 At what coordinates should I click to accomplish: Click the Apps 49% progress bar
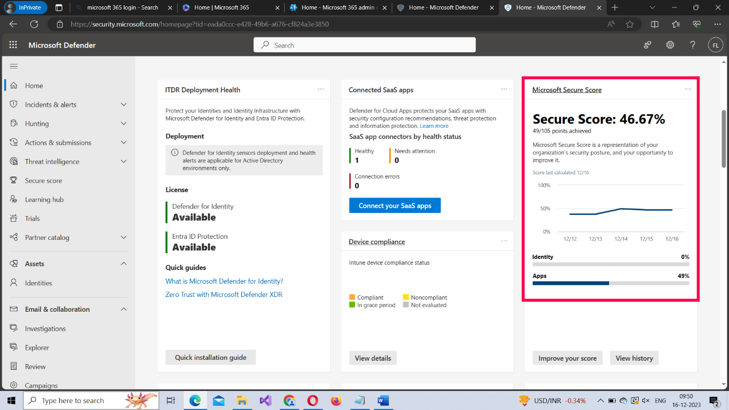click(x=611, y=283)
